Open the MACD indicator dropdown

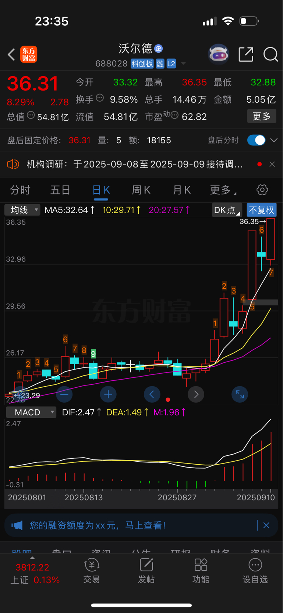point(31,412)
